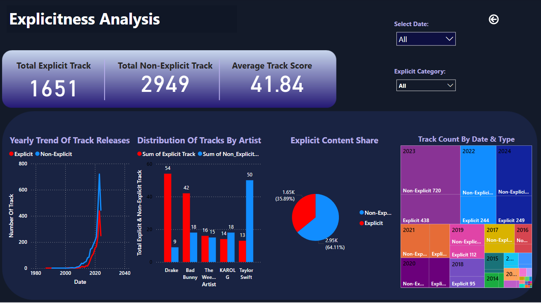Click Total Explicit Track card value 1651
The image size is (541, 303).
click(54, 88)
